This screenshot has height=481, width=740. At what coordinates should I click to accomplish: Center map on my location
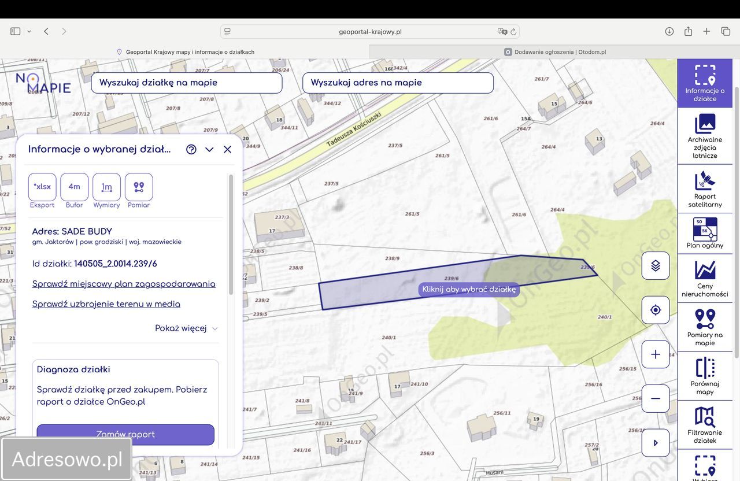click(x=656, y=310)
